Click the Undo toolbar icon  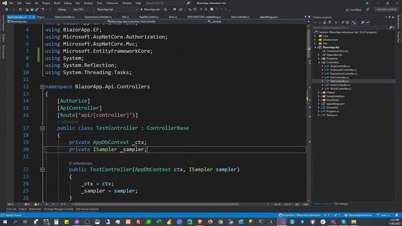[43, 9]
